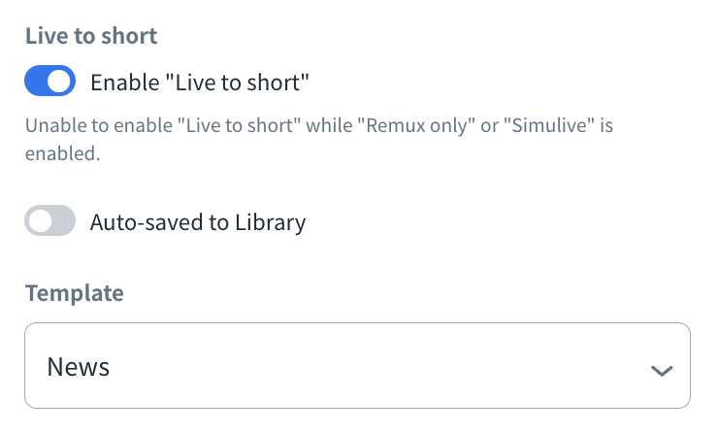Click the empty middle of Template combo box
The image size is (718, 433).
pyautogui.click(x=369, y=366)
